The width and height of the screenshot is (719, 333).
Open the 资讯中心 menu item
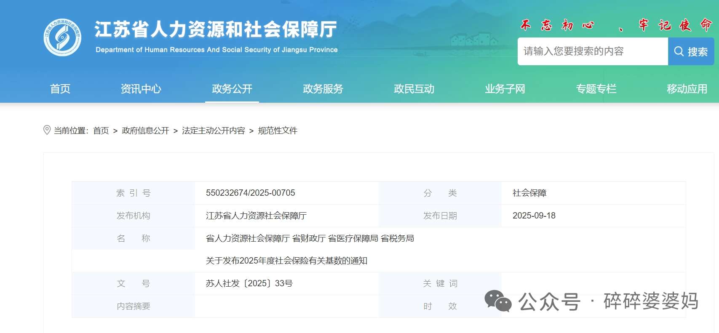click(141, 89)
